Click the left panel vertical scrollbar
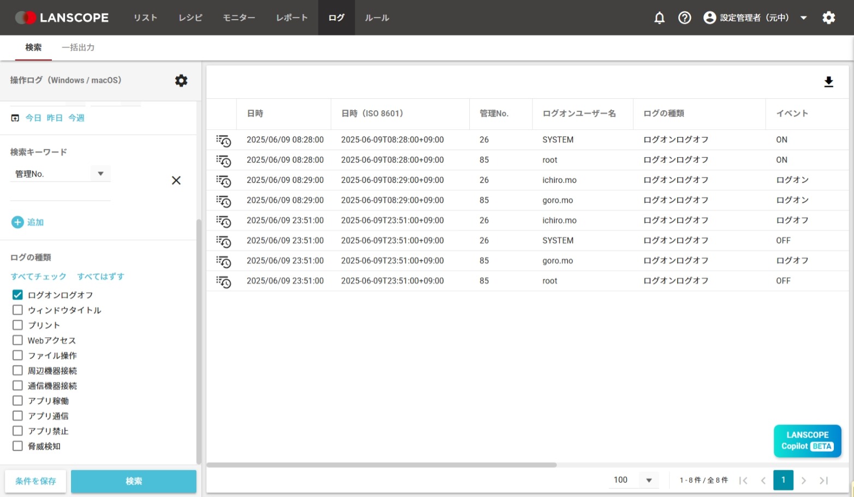Viewport: 854px width, 497px height. (199, 341)
